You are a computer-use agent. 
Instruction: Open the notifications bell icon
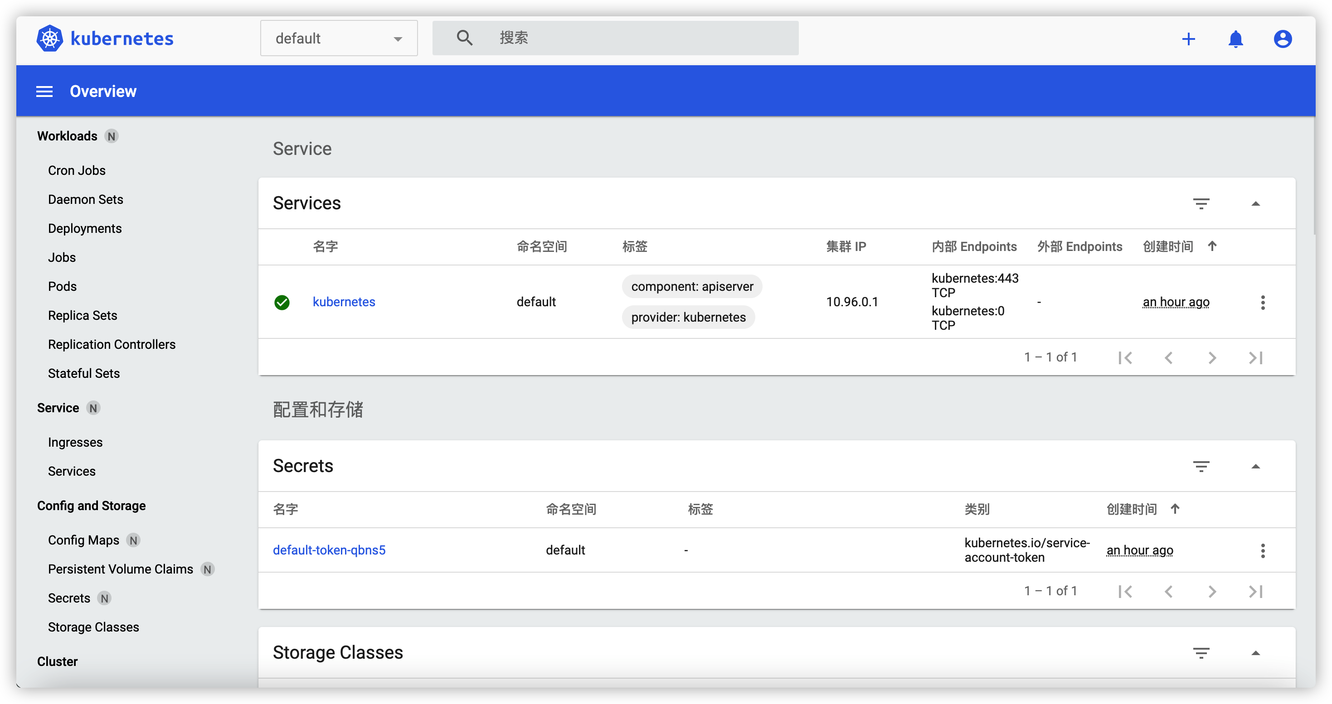click(x=1235, y=39)
